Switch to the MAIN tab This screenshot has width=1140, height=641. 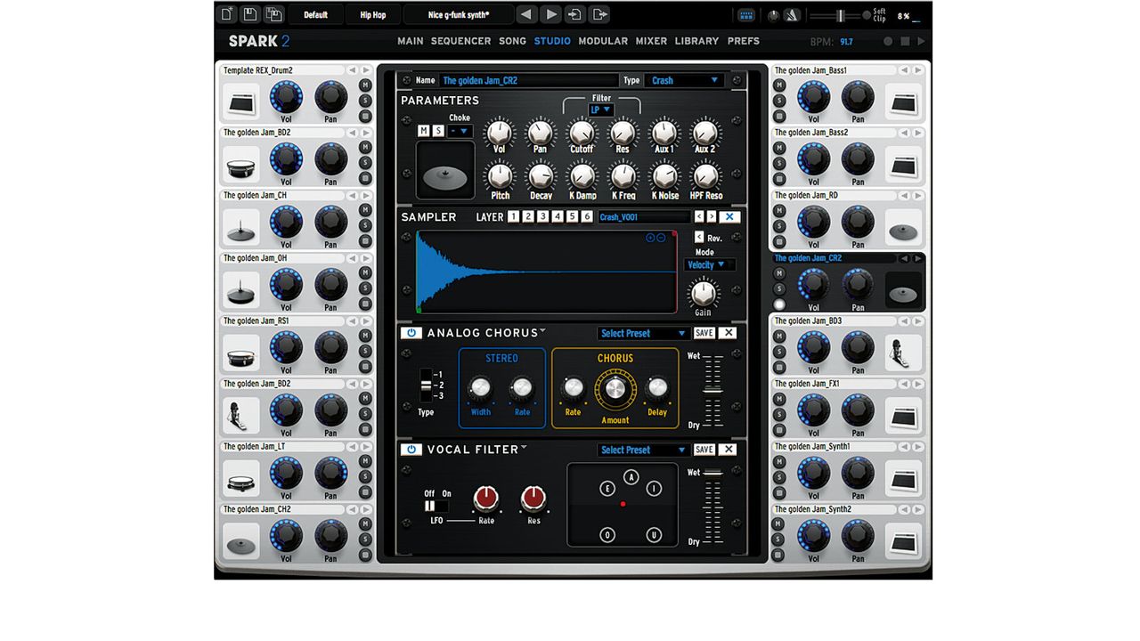point(411,41)
